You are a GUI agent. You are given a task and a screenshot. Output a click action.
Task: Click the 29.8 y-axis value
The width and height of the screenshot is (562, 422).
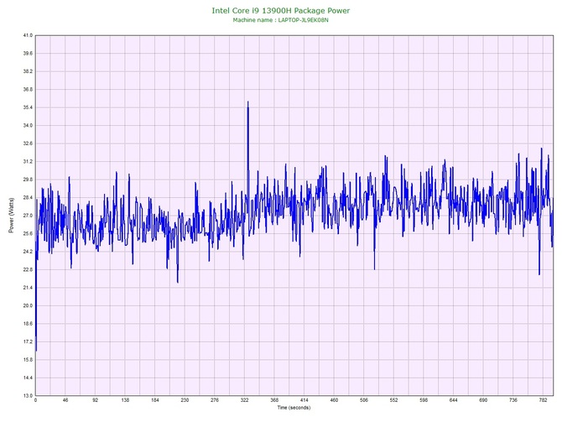[x=28, y=180]
